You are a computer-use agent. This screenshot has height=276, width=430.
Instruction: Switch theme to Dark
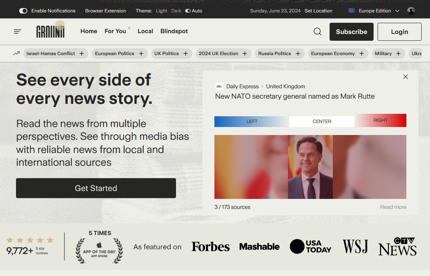point(176,11)
